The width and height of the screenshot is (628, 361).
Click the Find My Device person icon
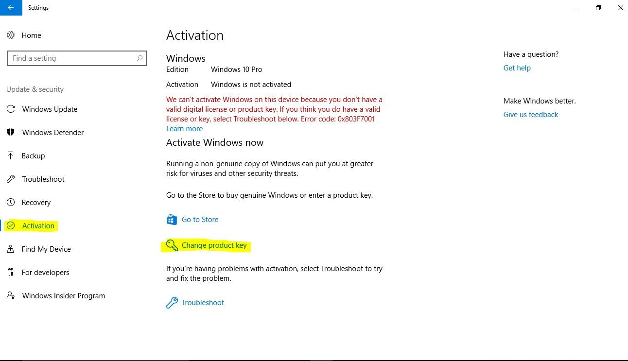[x=11, y=249]
